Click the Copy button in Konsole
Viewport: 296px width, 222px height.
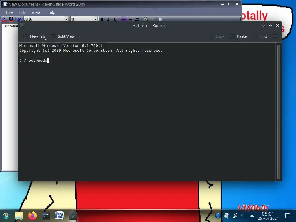[x=216, y=36]
